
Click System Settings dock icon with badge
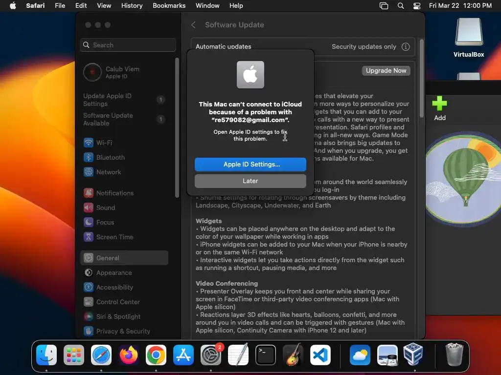[x=211, y=355]
